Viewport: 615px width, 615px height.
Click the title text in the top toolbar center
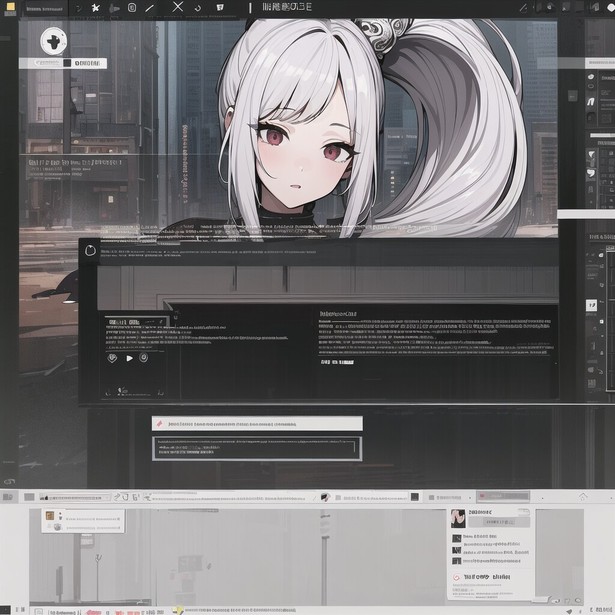tap(288, 7)
